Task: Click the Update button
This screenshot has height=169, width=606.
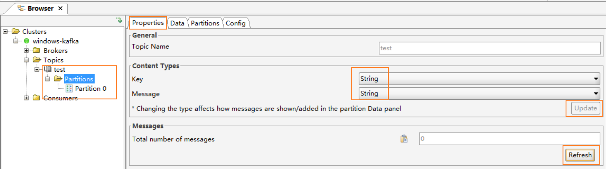Action: tap(585, 108)
